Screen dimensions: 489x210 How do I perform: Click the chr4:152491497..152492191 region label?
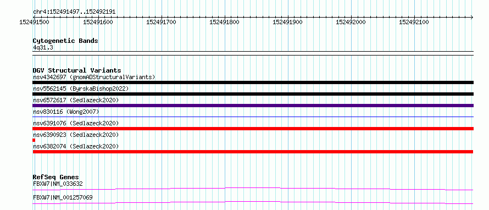74,12
